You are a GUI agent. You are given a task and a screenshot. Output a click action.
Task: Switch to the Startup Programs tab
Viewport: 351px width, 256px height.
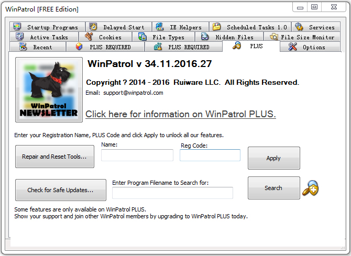point(47,27)
